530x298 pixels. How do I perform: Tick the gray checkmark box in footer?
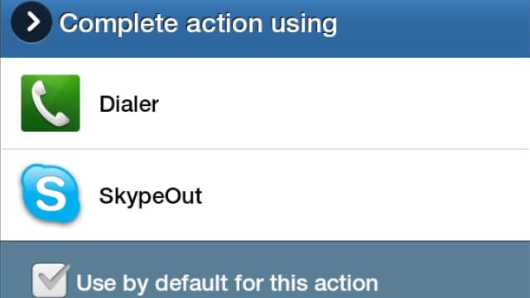[x=51, y=280]
